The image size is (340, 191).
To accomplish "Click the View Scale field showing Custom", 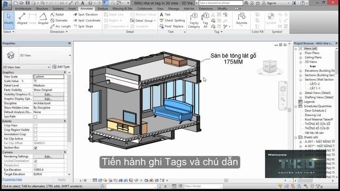I will tap(48, 76).
